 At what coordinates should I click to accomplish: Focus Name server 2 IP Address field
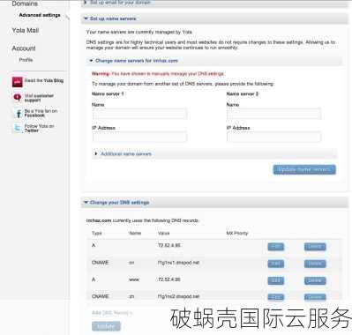[273, 137]
